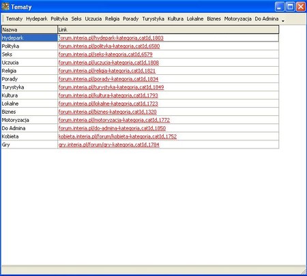Screen dimensions: 307x276
Task: Open the motoryzacja-kategoria link
Action: (114, 120)
